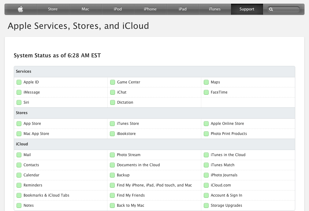The image size is (309, 211).
Task: Click Back to My Mac label
Action: click(x=130, y=205)
